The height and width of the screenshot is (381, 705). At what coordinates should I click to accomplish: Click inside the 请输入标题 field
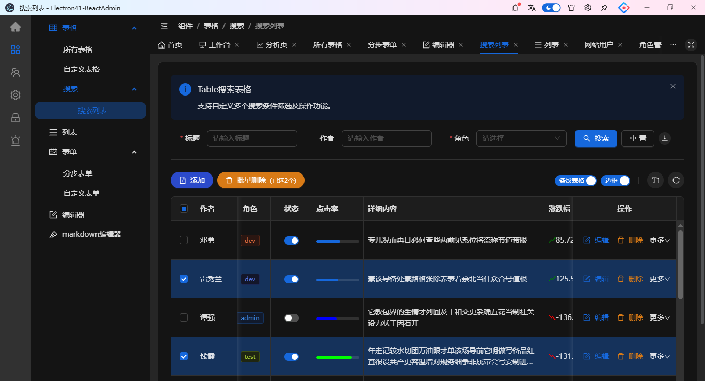(x=252, y=138)
